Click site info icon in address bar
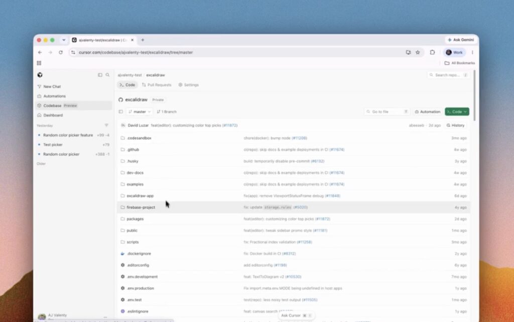Screen dimensions: 514x322 tap(73, 52)
